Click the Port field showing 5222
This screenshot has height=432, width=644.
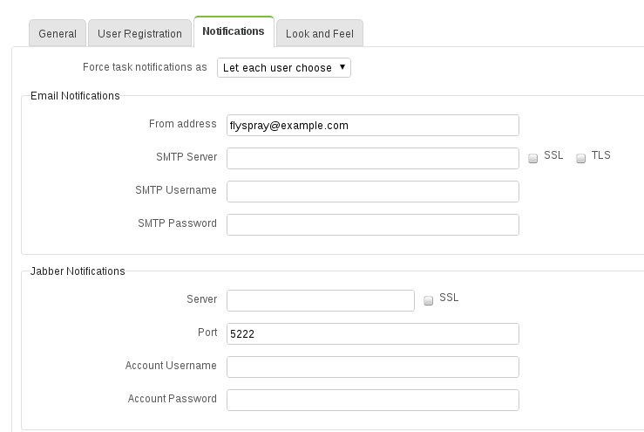click(x=373, y=333)
